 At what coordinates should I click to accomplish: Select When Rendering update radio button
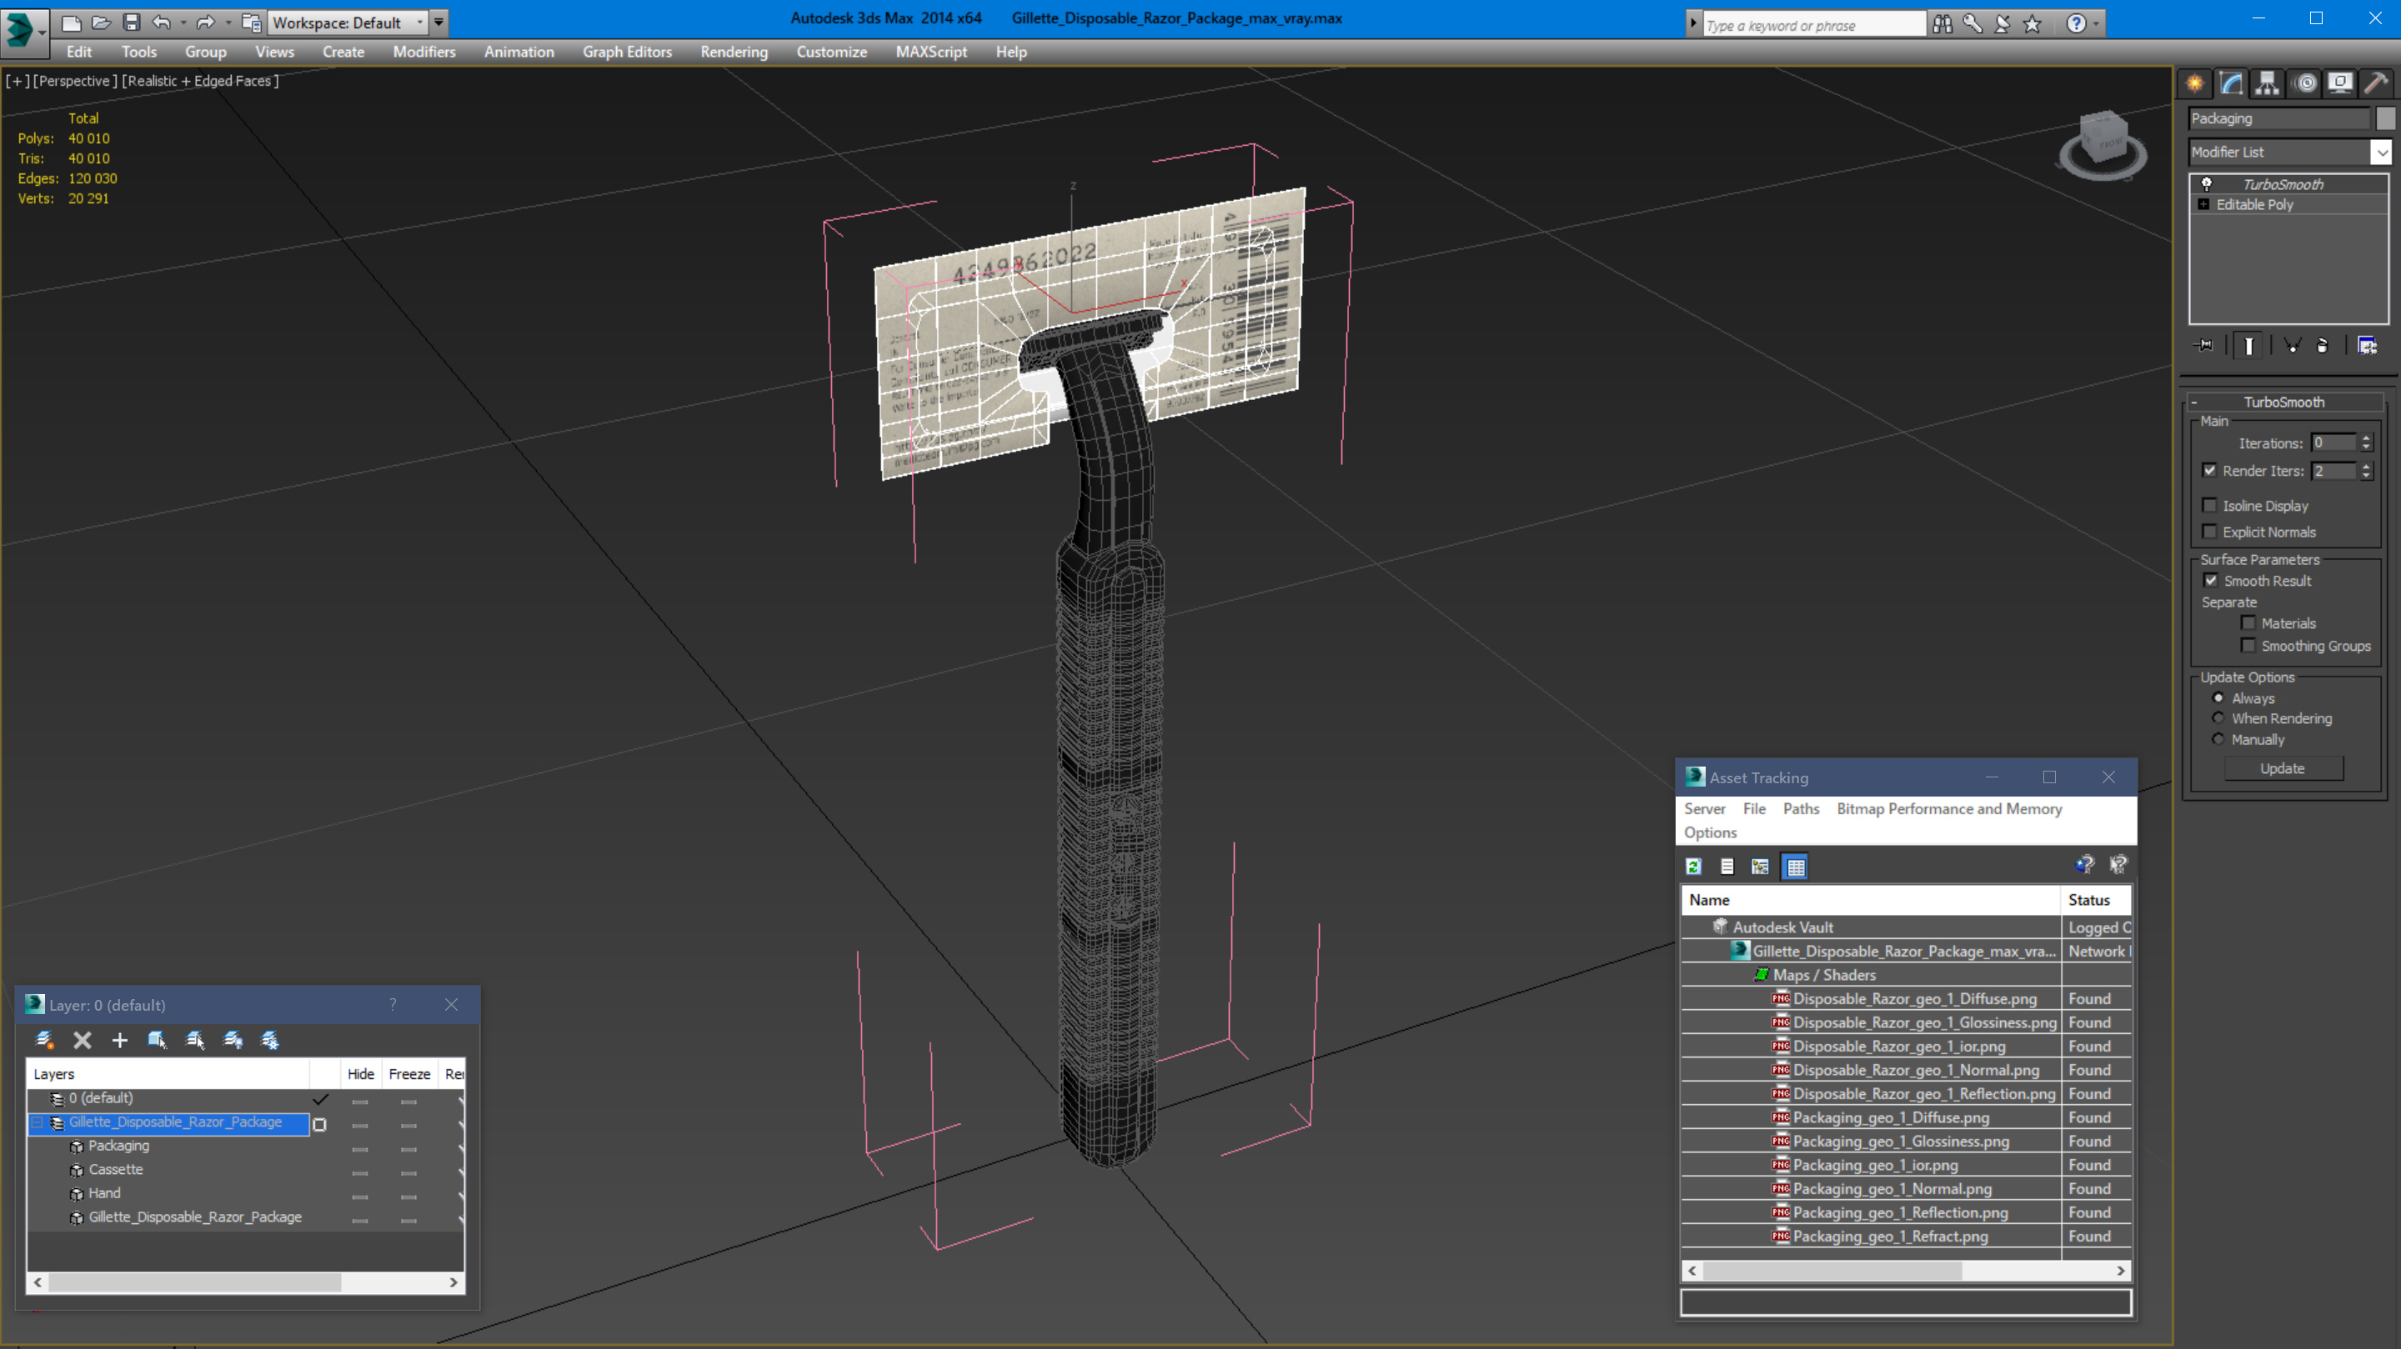[2218, 717]
